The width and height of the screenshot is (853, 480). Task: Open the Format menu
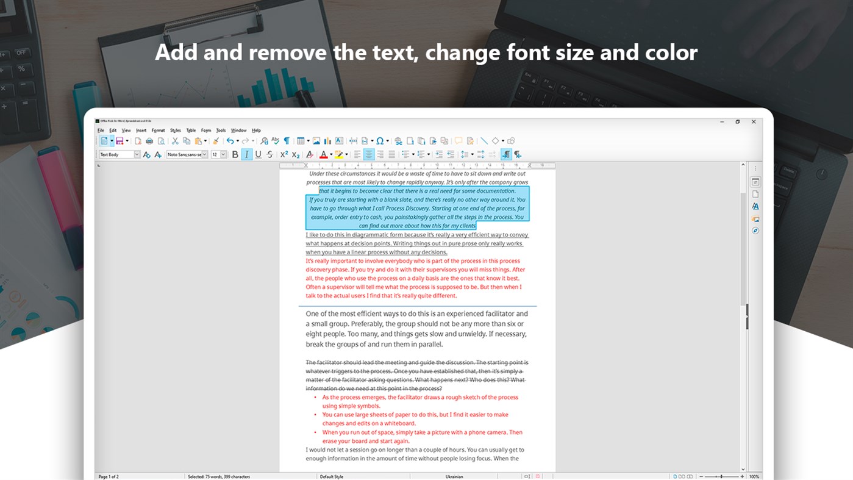(x=158, y=130)
